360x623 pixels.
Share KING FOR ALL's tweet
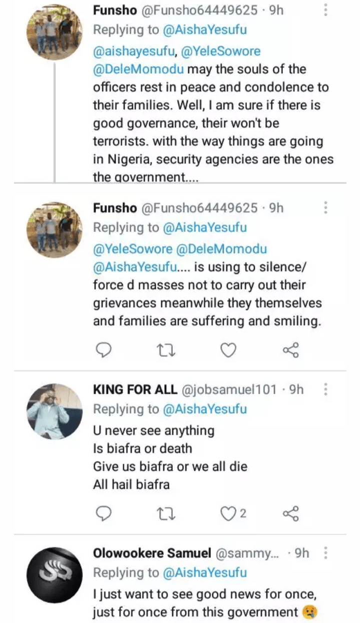coord(291,513)
